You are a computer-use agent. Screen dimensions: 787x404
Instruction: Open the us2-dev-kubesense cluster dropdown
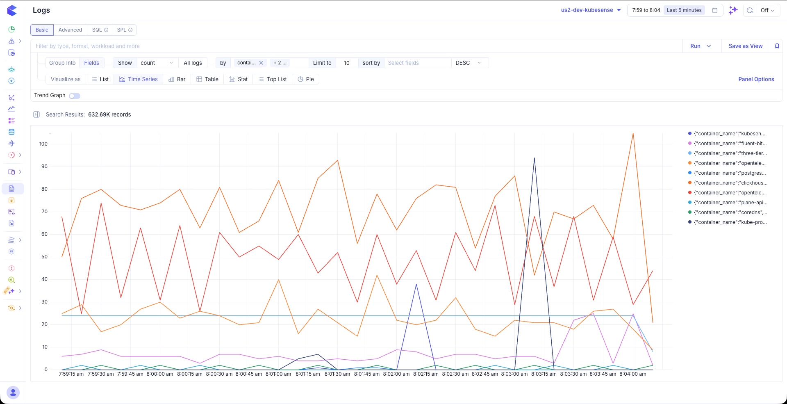pyautogui.click(x=591, y=10)
